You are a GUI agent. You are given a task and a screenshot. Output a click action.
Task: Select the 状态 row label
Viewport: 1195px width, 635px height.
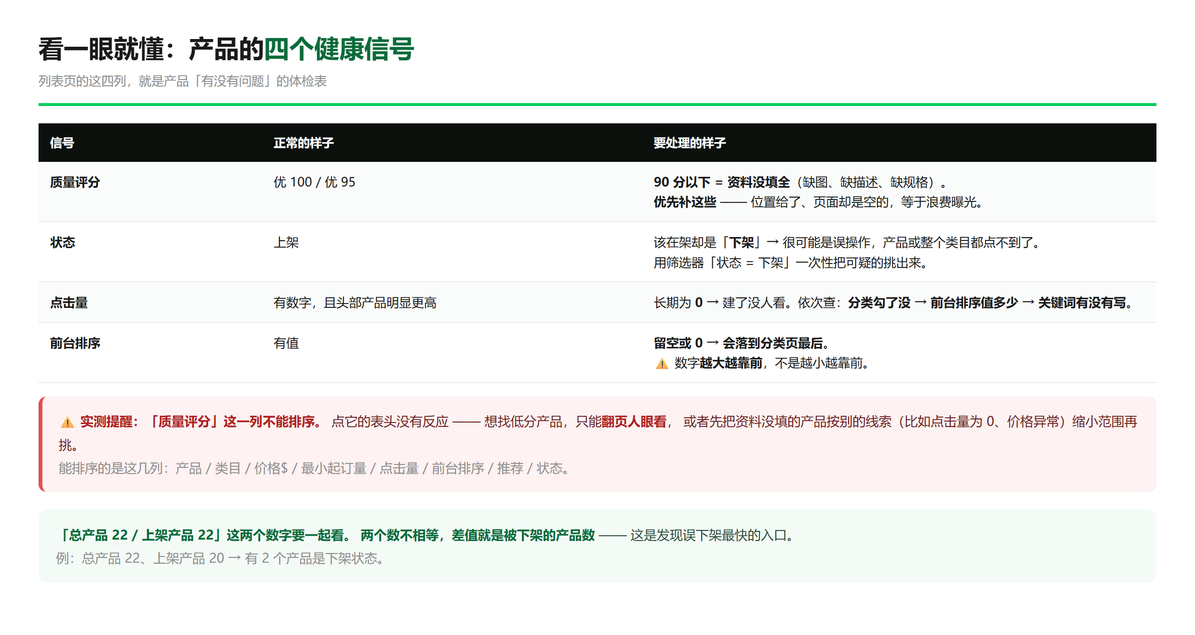[x=63, y=242]
